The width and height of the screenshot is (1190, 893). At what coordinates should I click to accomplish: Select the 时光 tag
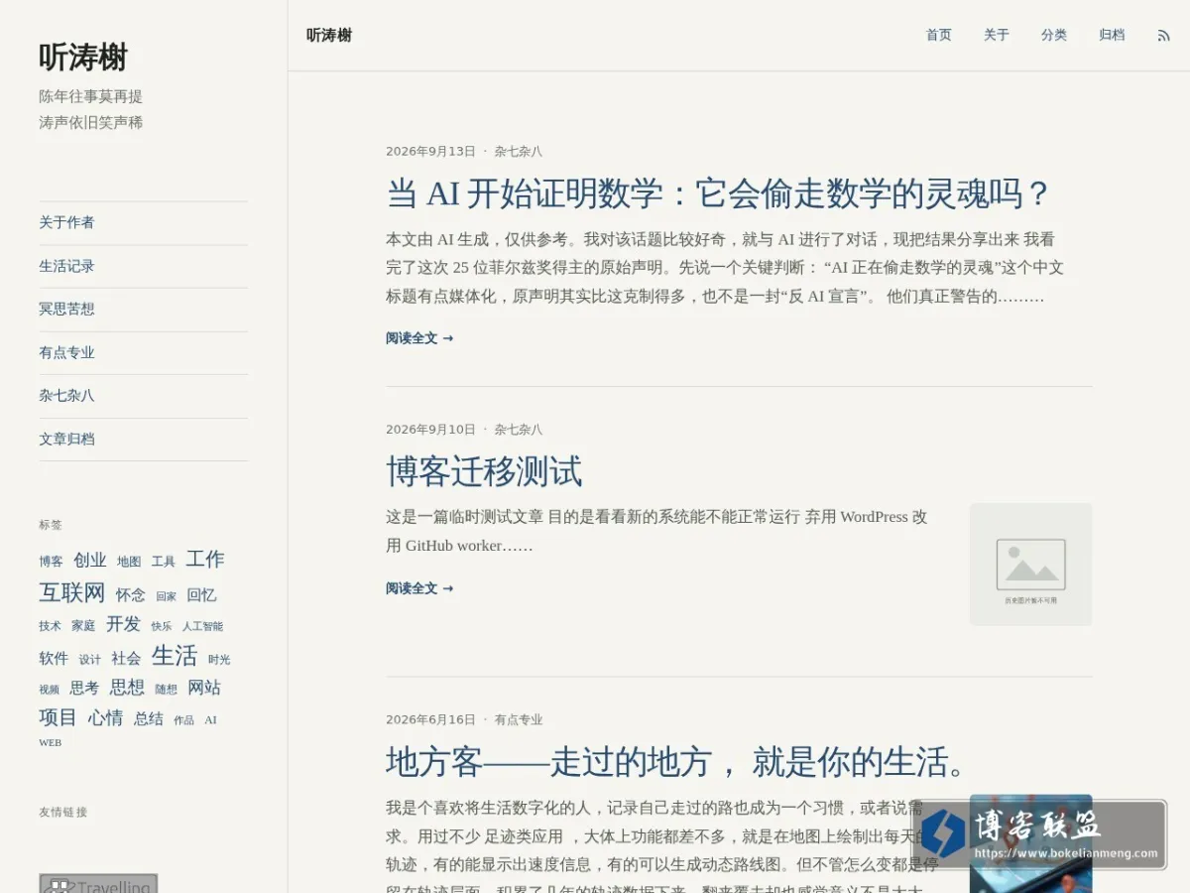pyautogui.click(x=219, y=660)
